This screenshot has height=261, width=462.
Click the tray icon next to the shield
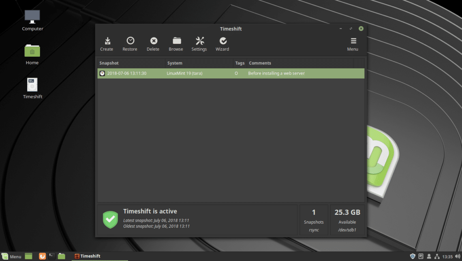click(421, 256)
